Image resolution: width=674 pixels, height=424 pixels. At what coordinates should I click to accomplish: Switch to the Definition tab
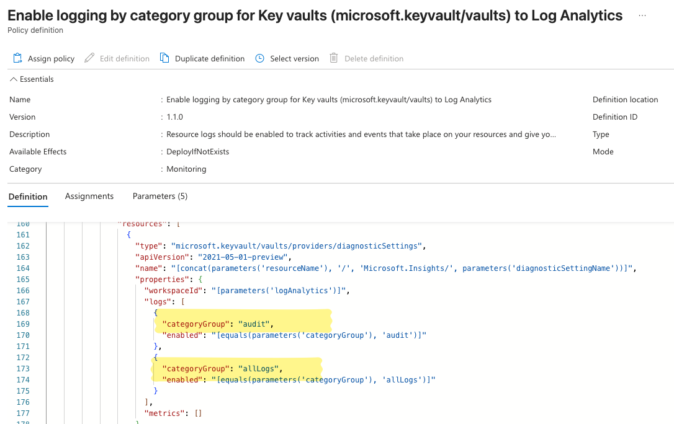point(28,197)
